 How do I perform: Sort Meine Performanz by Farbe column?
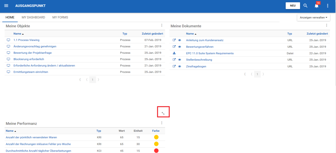pyautogui.click(x=156, y=131)
